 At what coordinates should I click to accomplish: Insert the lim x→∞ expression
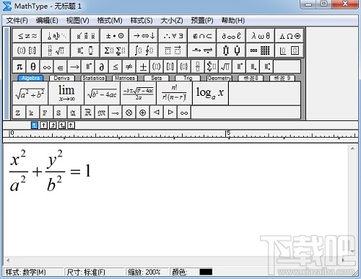coord(66,93)
